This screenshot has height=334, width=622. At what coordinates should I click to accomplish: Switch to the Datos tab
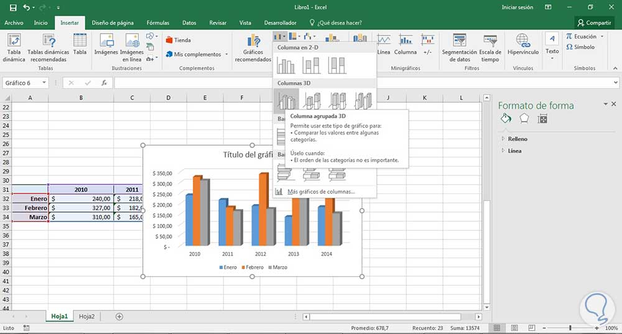[x=189, y=22]
